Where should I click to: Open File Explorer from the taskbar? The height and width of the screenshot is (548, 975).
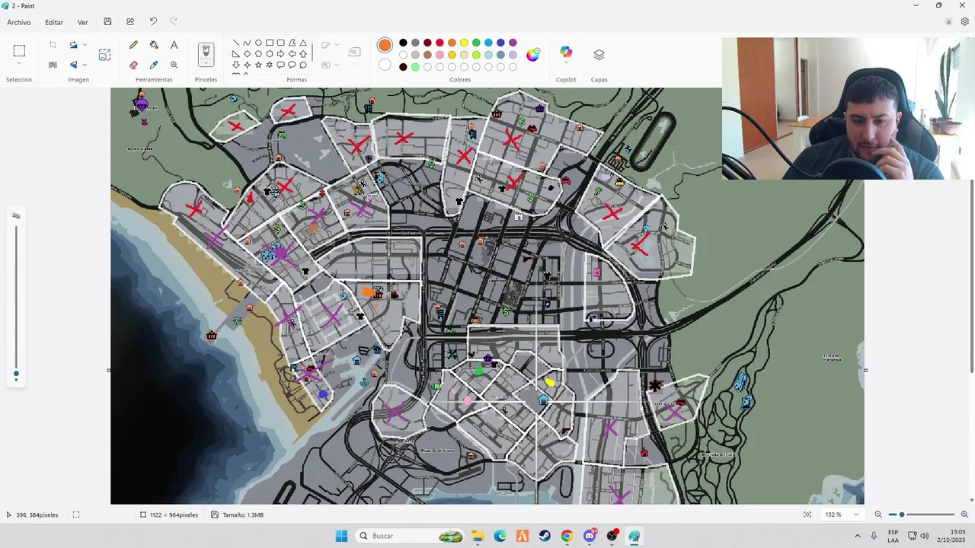point(478,536)
